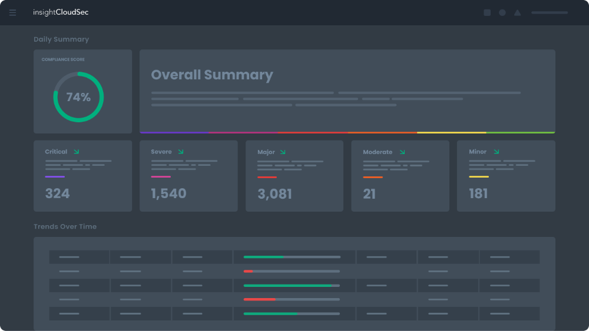
Task: Click the Moderate trend arrow icon
Action: tap(402, 152)
